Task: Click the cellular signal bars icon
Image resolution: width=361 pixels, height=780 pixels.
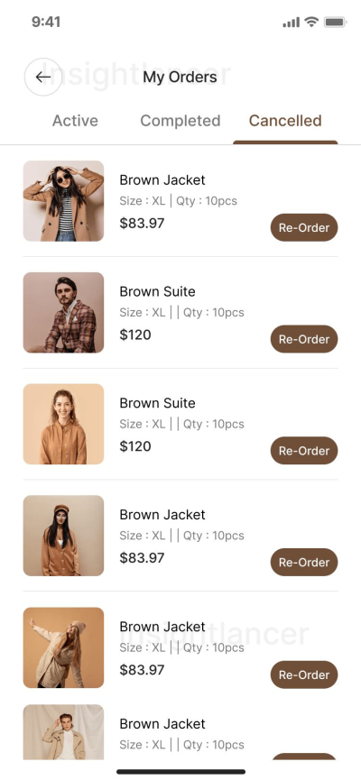Action: click(x=292, y=23)
